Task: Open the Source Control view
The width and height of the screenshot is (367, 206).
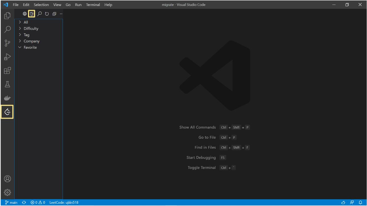Action: [7, 43]
